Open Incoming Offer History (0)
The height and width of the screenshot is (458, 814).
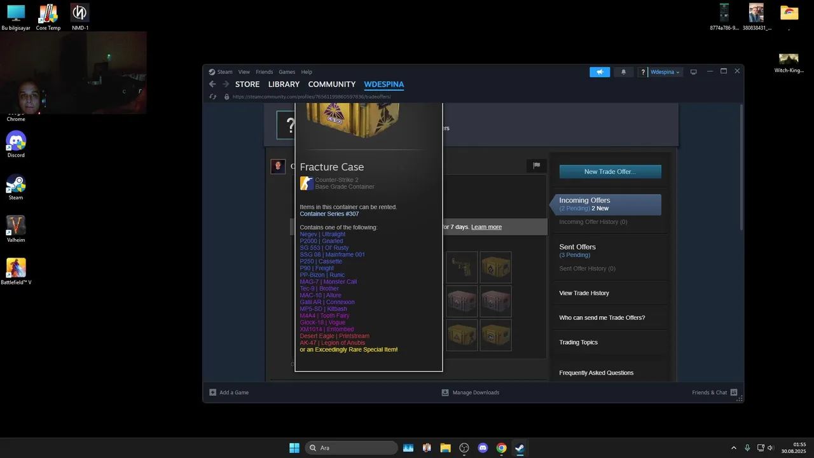click(x=593, y=222)
